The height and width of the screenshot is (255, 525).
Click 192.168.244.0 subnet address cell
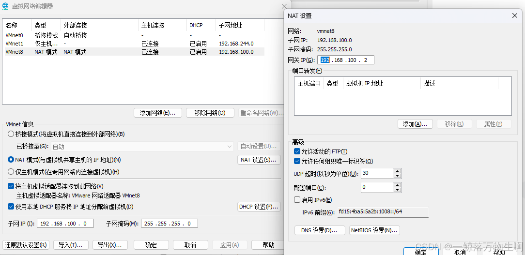pyautogui.click(x=236, y=44)
